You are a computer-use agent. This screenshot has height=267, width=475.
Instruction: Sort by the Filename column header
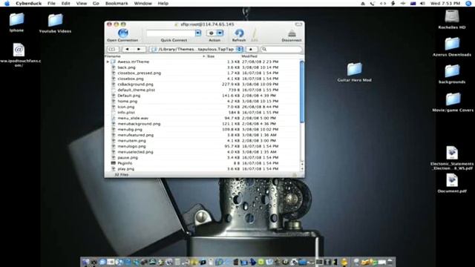click(155, 56)
